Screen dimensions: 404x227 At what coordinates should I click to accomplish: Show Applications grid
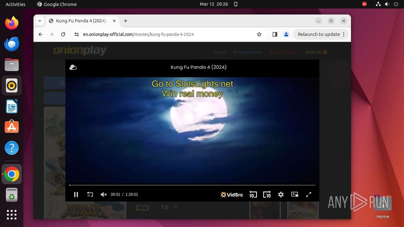12,215
